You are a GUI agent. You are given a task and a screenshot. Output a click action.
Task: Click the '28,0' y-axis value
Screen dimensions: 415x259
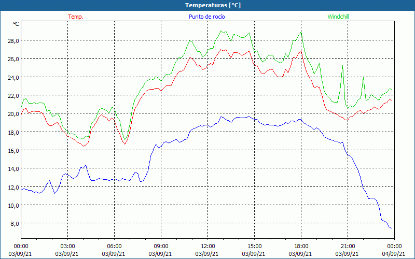tap(13, 41)
